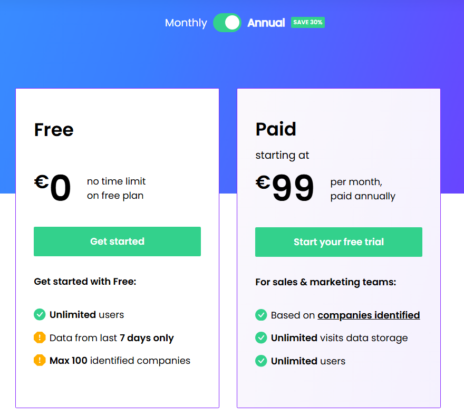Click the checkmark beside Unlimited users on Paid plan

pos(261,361)
